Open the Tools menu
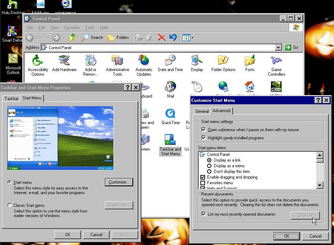The height and width of the screenshot is (245, 334). tap(90, 28)
